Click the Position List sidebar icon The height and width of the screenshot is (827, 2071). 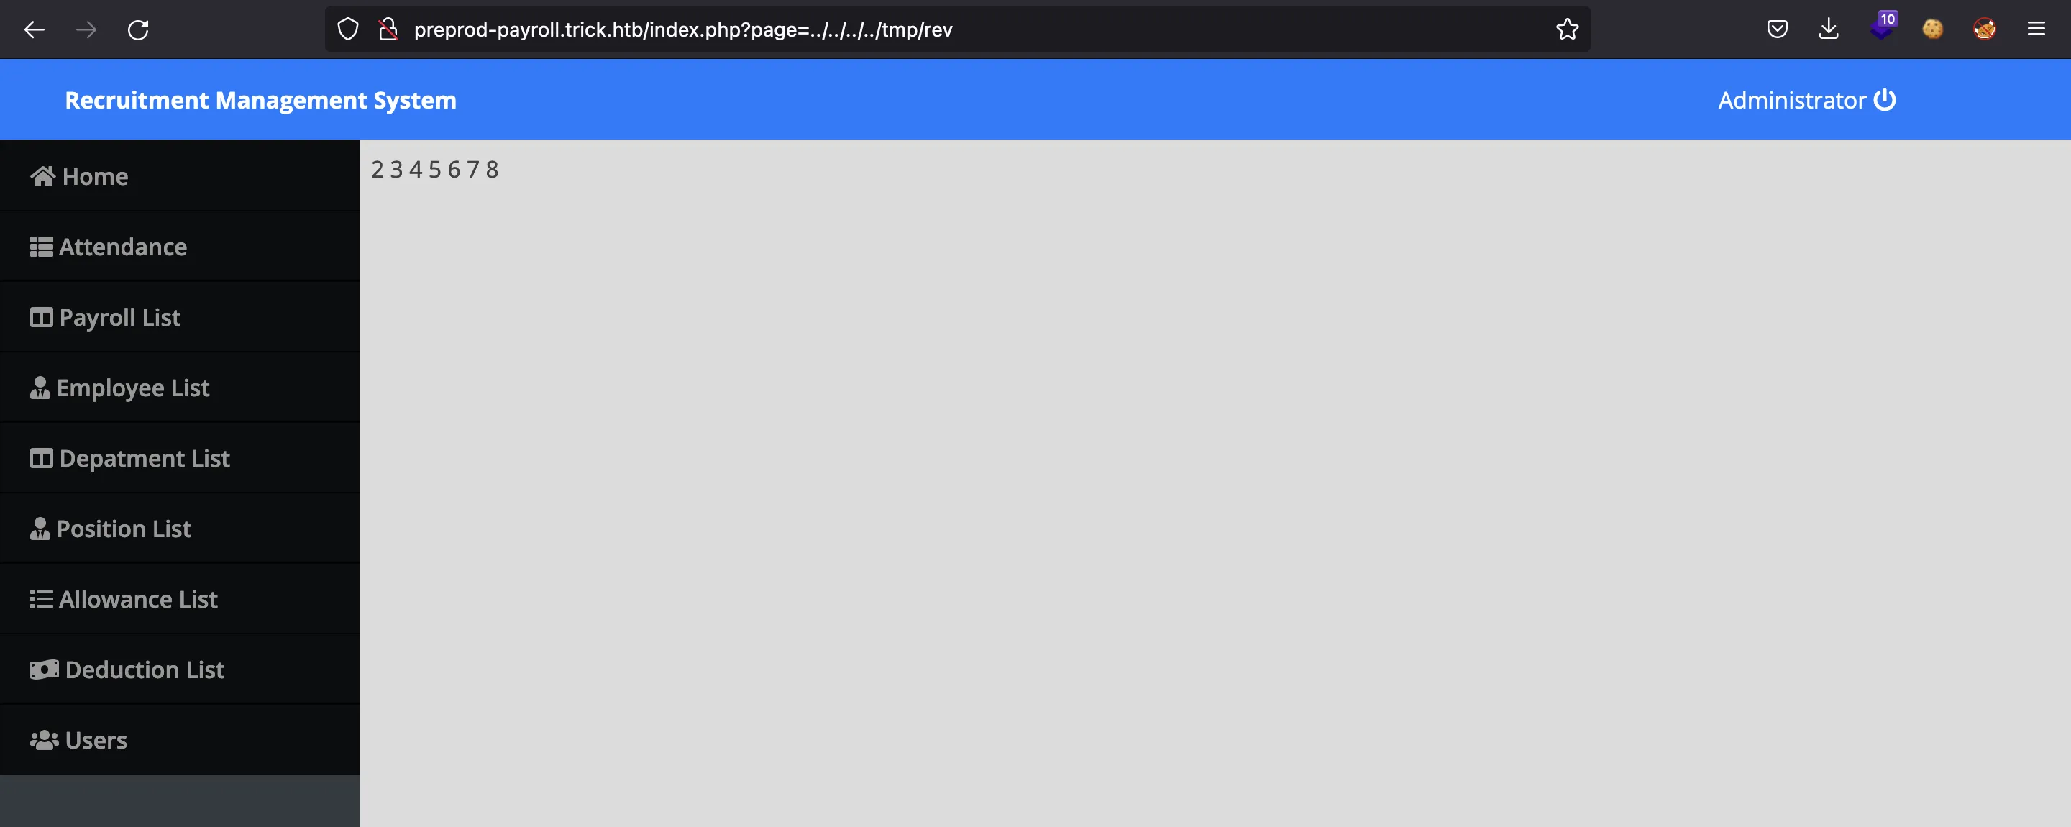tap(40, 527)
